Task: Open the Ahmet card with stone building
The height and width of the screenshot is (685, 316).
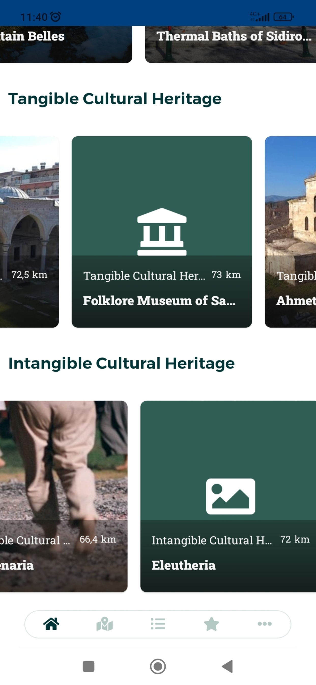Action: point(290,232)
